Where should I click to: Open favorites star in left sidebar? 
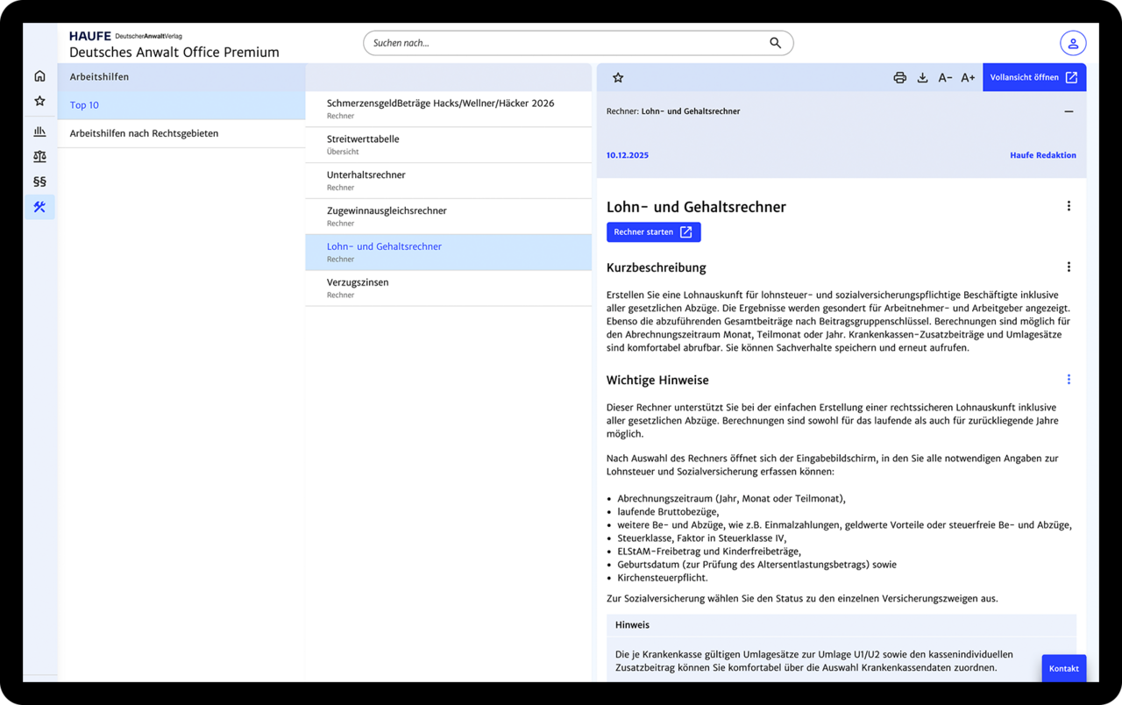[x=39, y=102]
